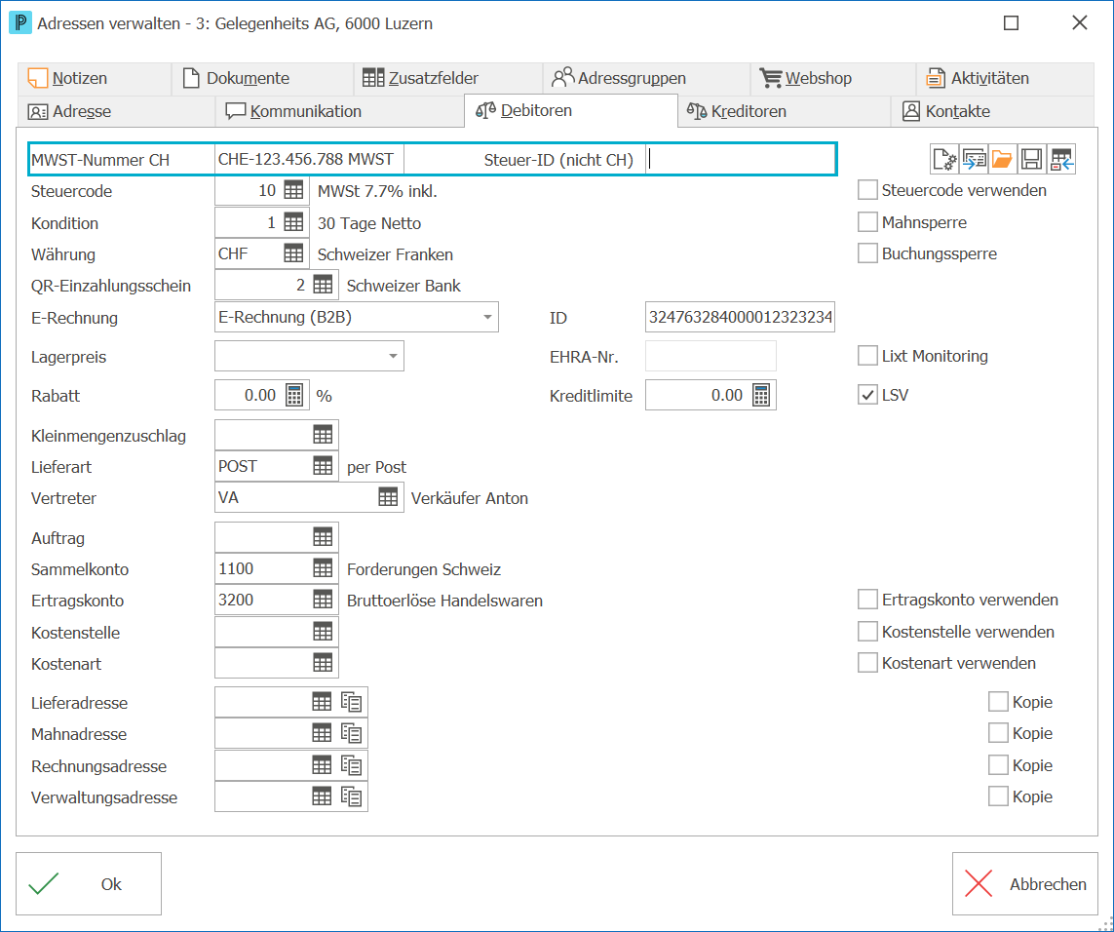1114x932 pixels.
Task: Click the floppy disk save icon
Action: pos(1031,159)
